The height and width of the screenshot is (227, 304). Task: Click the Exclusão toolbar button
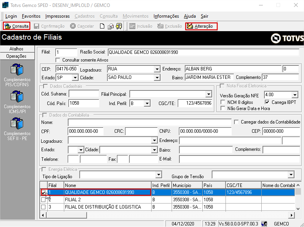click(170, 26)
